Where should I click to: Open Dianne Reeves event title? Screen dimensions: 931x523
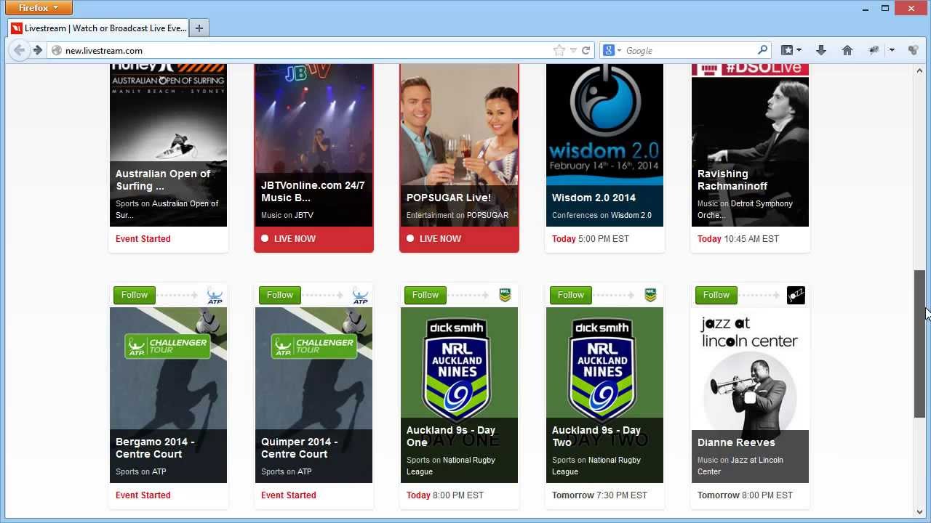click(736, 442)
